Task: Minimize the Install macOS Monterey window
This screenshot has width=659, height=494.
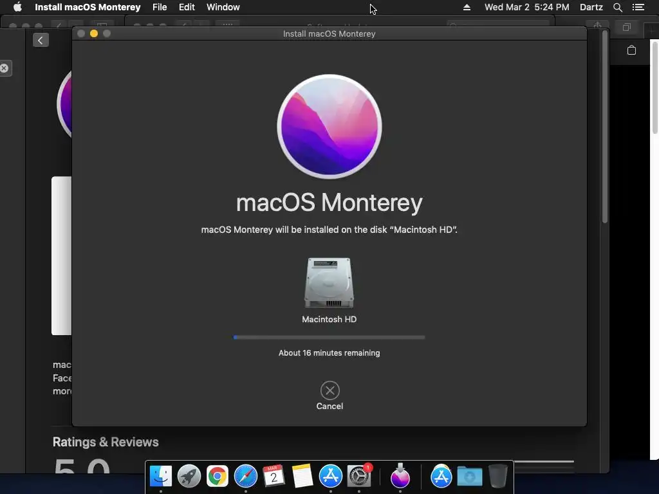Action: 94,33
